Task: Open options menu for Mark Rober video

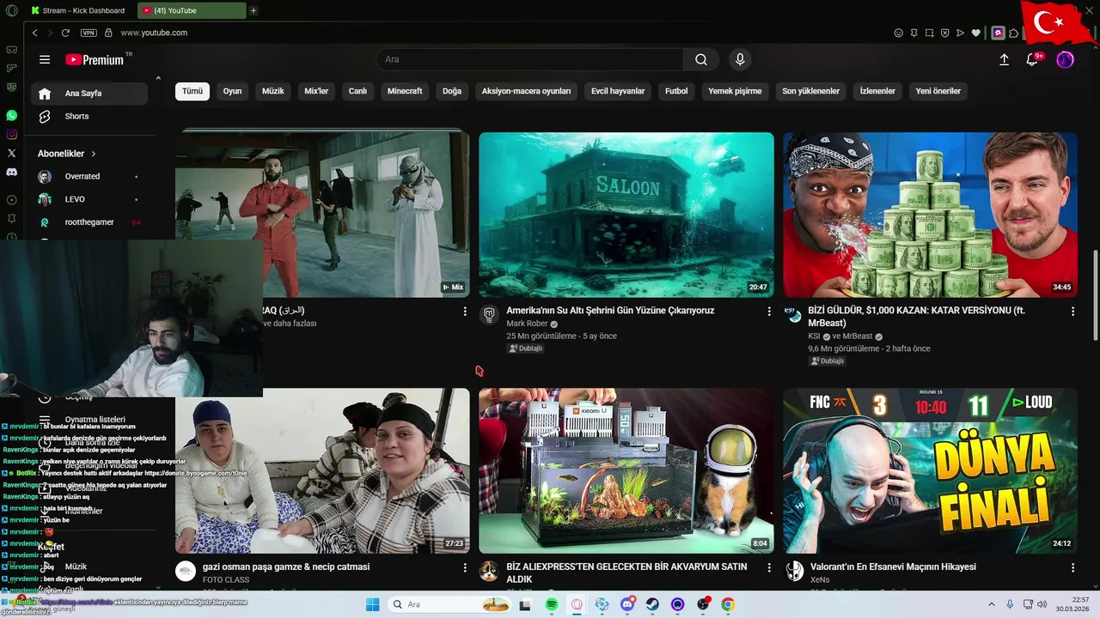Action: click(769, 312)
